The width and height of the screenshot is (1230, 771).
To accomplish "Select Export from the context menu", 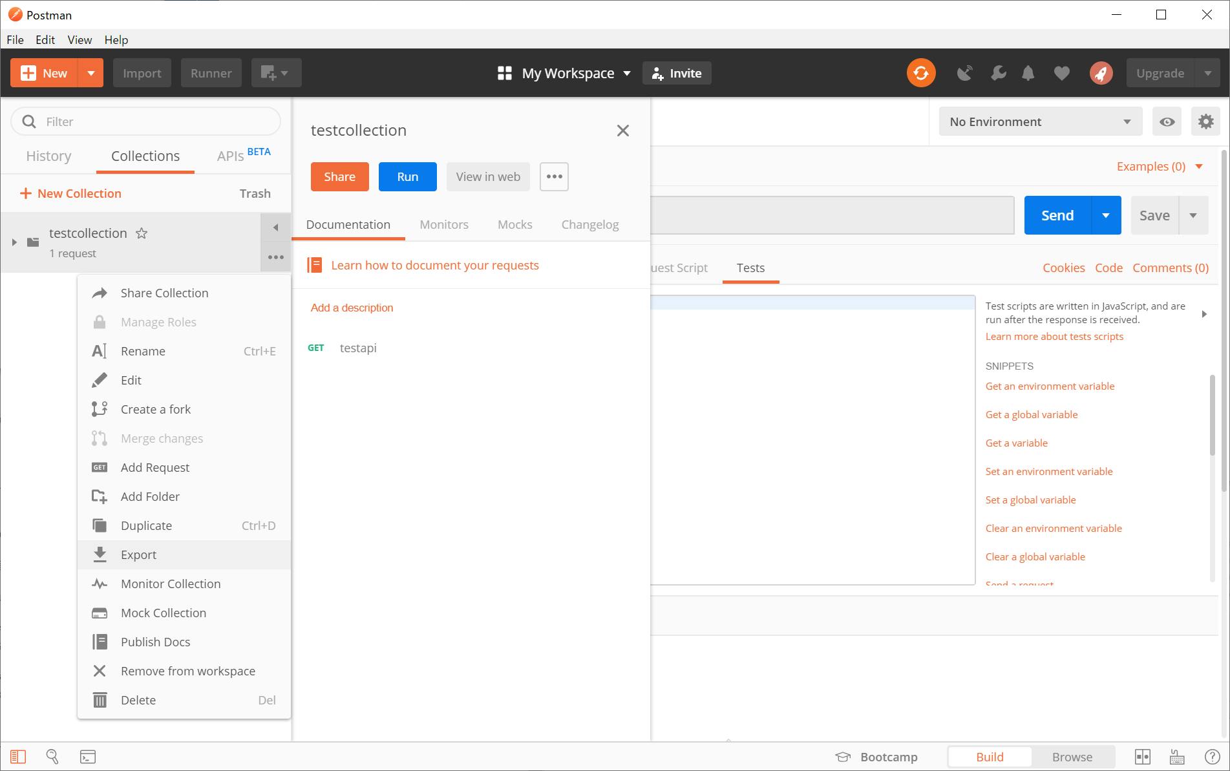I will pyautogui.click(x=184, y=554).
